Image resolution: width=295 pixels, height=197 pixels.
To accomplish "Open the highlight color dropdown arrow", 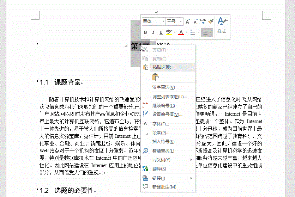I will coord(175,32).
